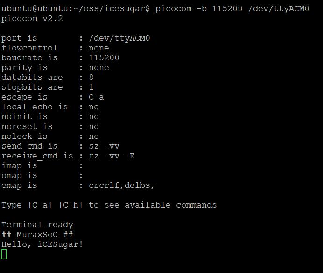The height and width of the screenshot is (273, 323).
Task: Click the green terminal cursor block
Action: pyautogui.click(x=4, y=254)
